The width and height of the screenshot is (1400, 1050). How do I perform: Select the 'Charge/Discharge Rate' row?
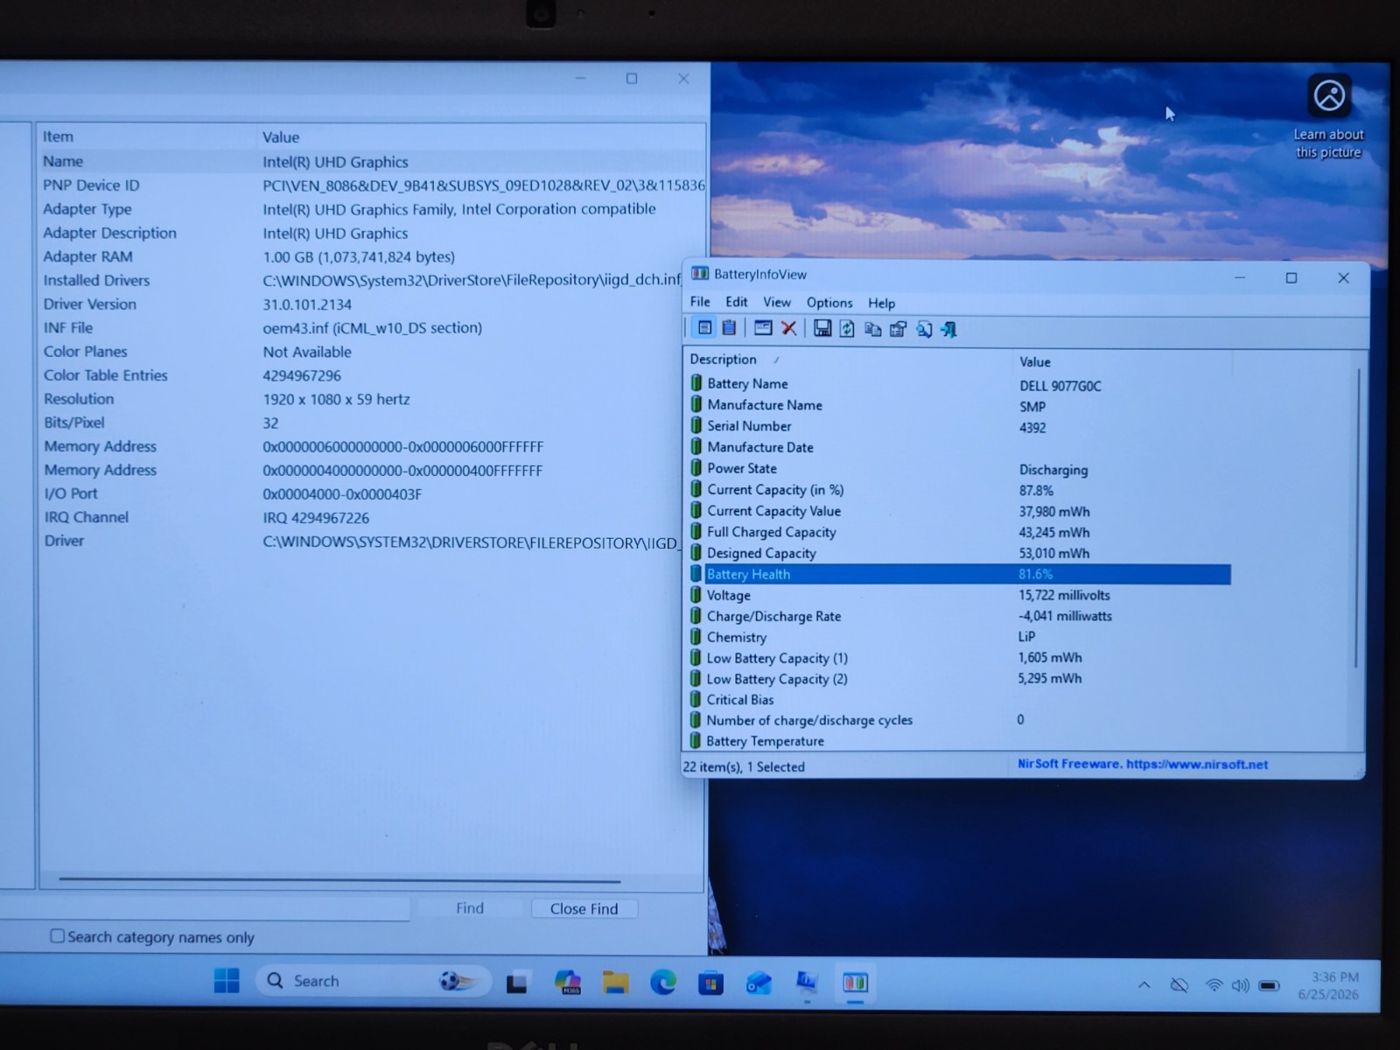coord(959,616)
